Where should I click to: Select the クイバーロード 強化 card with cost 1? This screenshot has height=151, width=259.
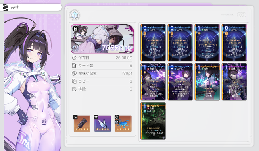[207, 43]
